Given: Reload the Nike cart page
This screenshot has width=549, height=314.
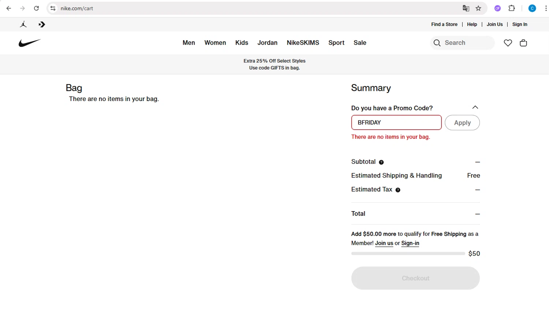Looking at the screenshot, I should (36, 8).
